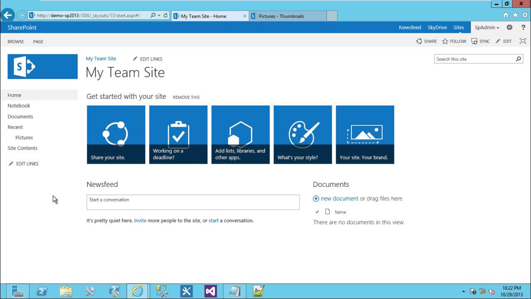Switch to the PAGE ribbon tab
This screenshot has width=531, height=299.
click(x=38, y=42)
